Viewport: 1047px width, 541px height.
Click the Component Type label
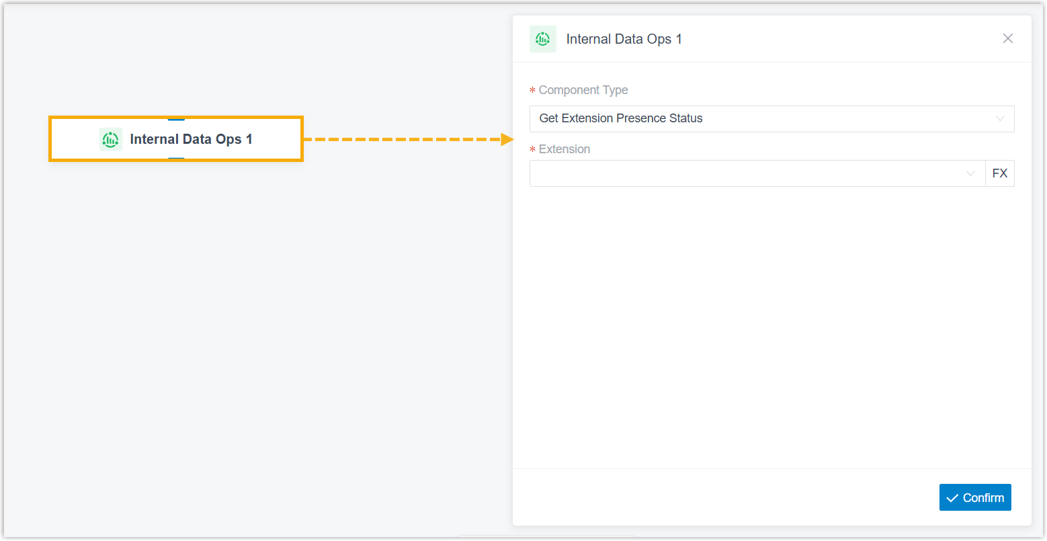(583, 90)
